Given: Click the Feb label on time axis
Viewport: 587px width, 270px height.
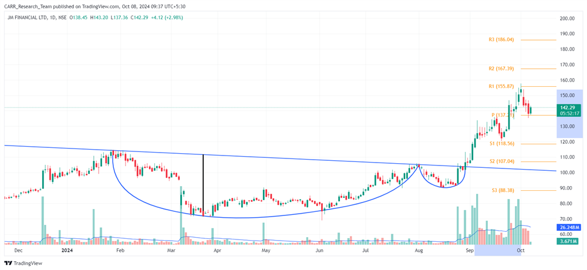Looking at the screenshot, I should point(120,249).
